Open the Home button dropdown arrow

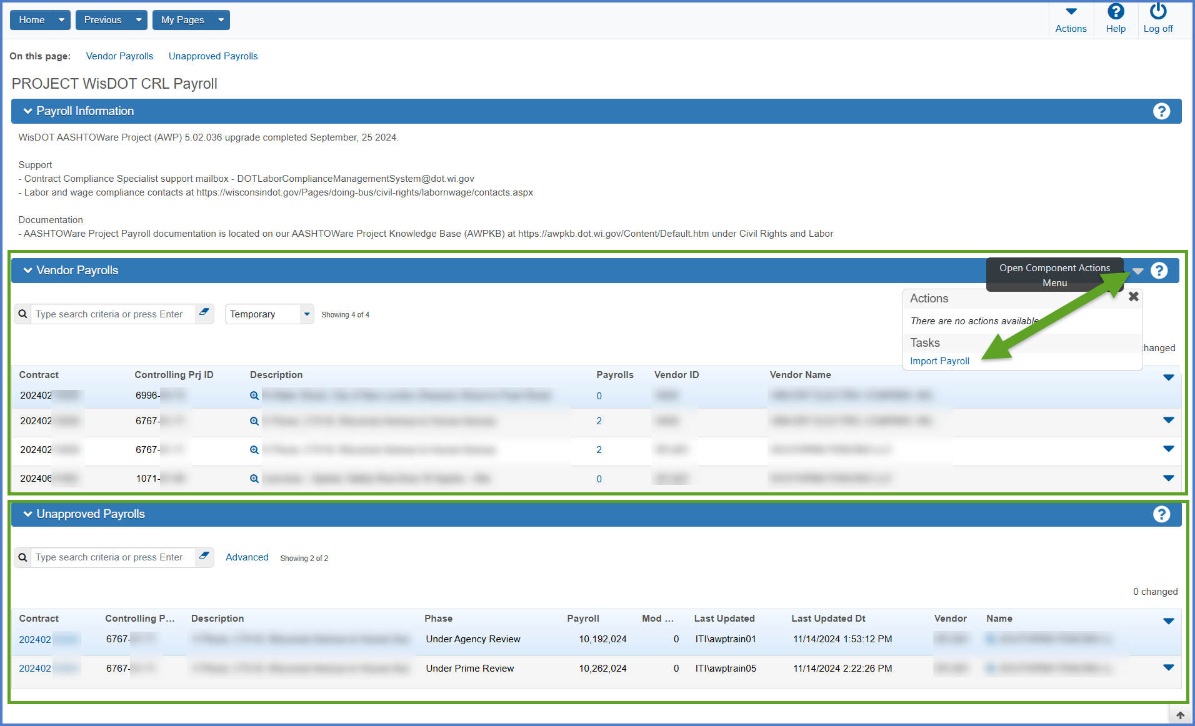[x=61, y=20]
